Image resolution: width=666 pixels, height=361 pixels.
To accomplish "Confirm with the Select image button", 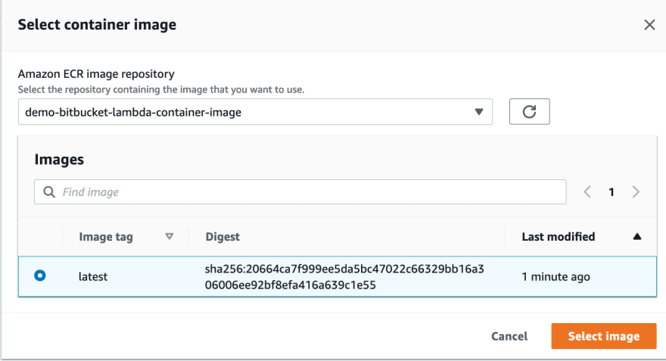I will tap(604, 336).
